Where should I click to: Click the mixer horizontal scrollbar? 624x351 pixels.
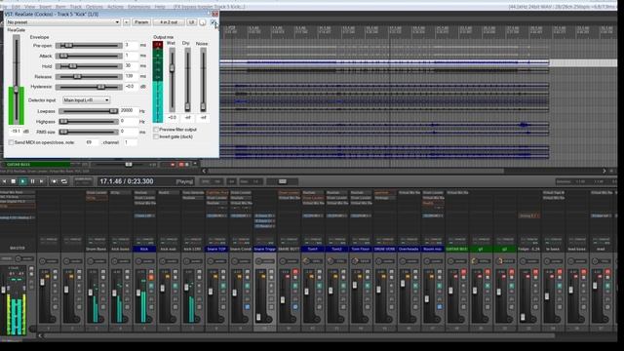click(299, 335)
